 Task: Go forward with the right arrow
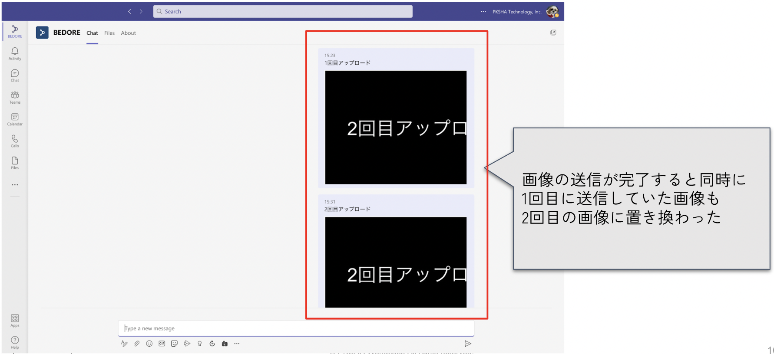(141, 12)
